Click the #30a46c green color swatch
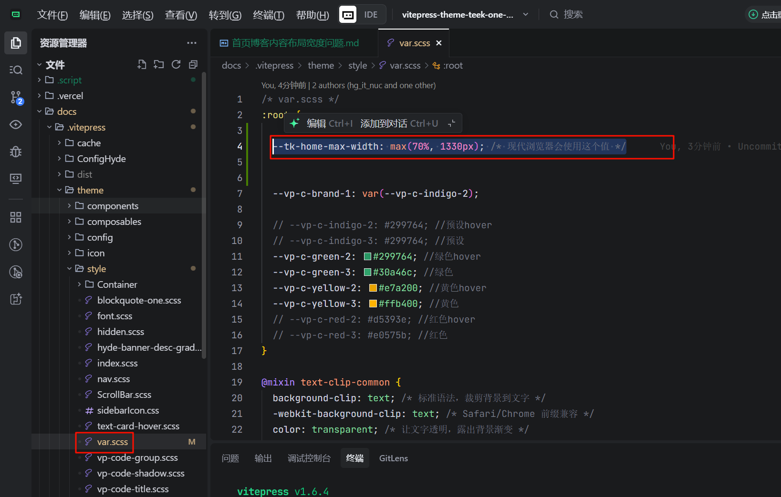The image size is (781, 497). pyautogui.click(x=367, y=272)
